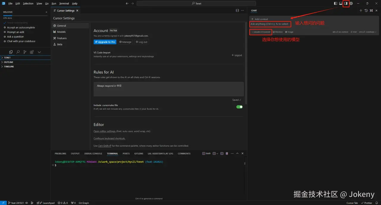Select the Models settings section
The image size is (381, 205).
click(x=70, y=32)
